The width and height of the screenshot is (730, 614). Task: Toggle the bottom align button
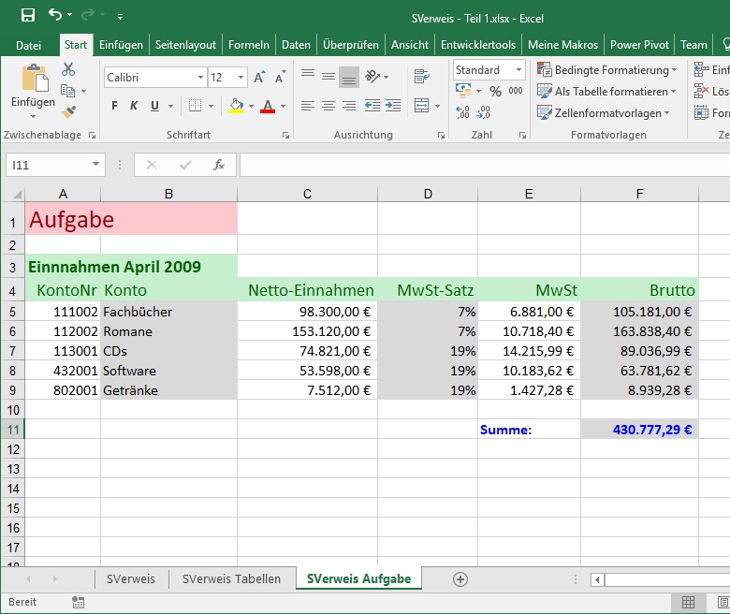(x=349, y=77)
